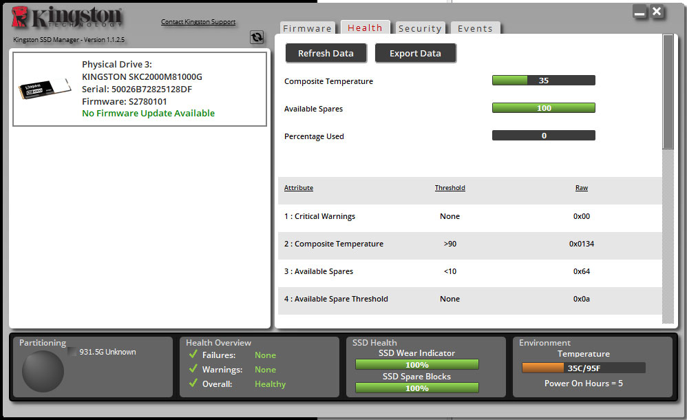687x420 pixels.
Task: Click the 'Percentage Used' label
Action: (x=314, y=136)
